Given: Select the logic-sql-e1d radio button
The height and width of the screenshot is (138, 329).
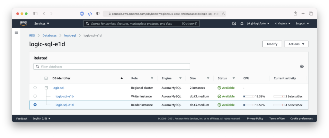Looking at the screenshot, I should point(35,105).
